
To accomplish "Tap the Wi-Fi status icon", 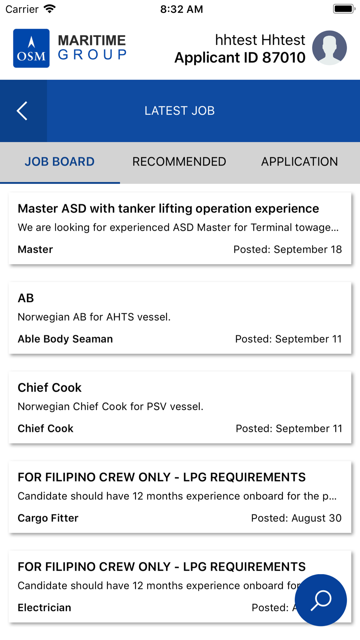I will tap(50, 9).
